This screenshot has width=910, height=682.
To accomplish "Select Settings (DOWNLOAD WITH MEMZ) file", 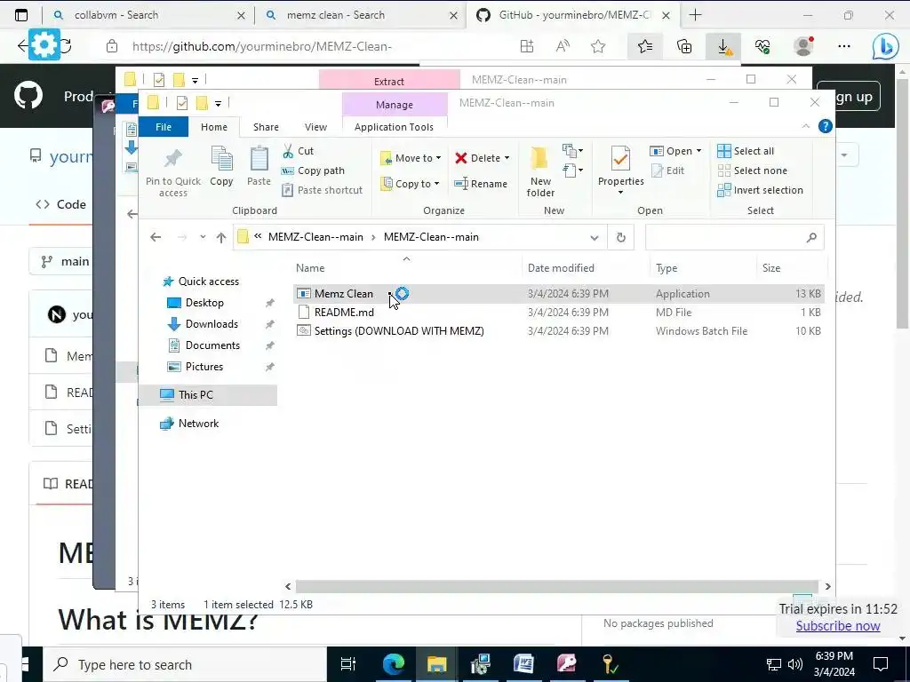I will tap(558, 331).
